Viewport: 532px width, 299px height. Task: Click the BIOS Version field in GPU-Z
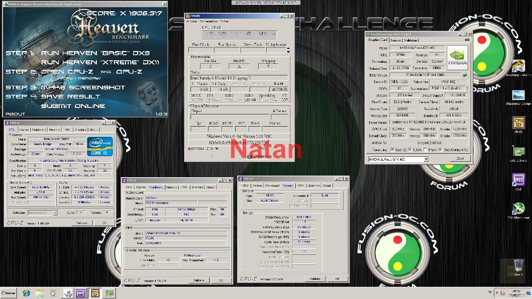tap(426, 75)
